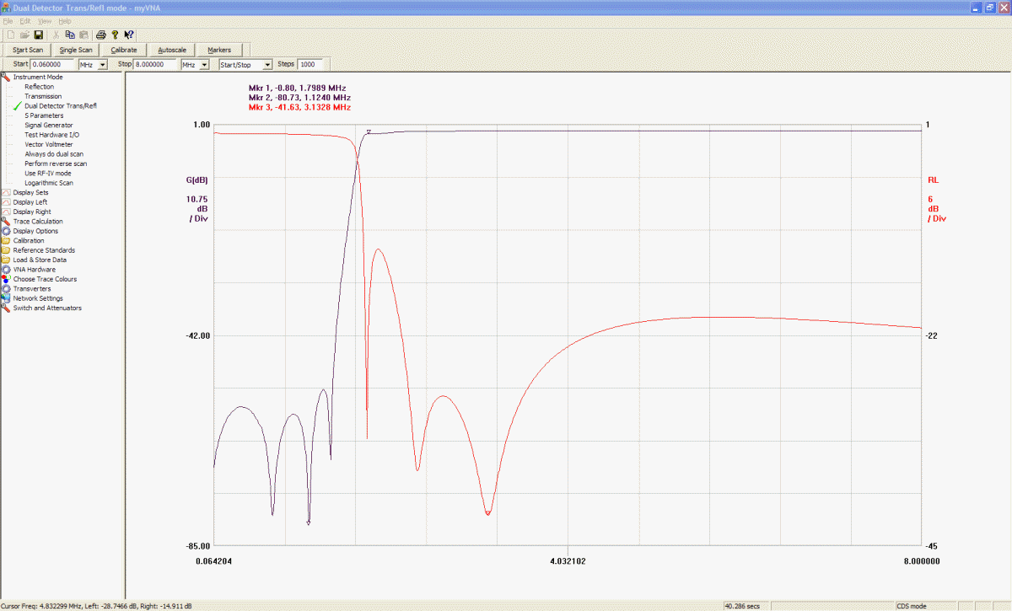Screen dimensions: 1012x611
Task: Click the New file toolbar icon
Action: 11,35
